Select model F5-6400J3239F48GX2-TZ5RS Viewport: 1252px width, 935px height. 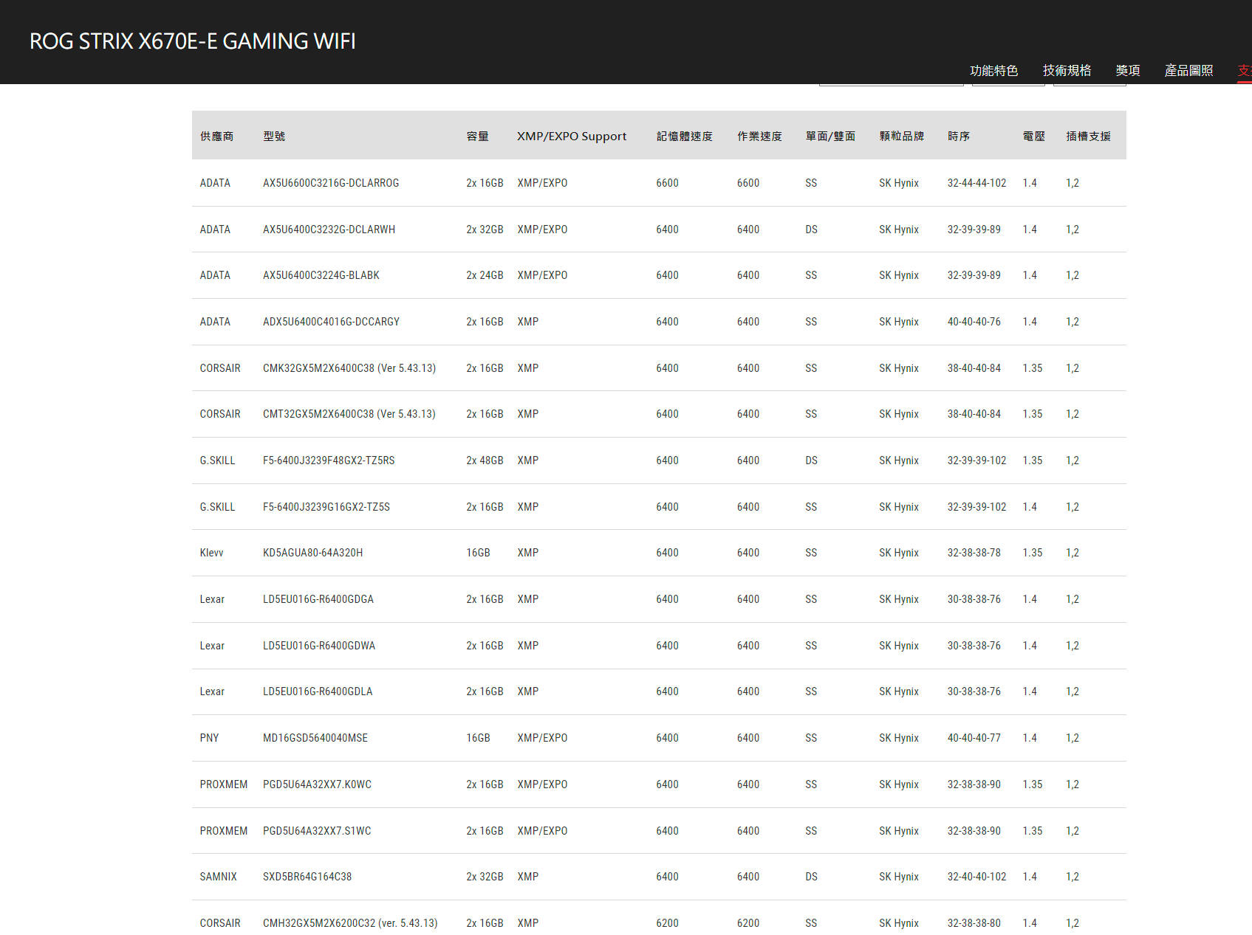[329, 460]
